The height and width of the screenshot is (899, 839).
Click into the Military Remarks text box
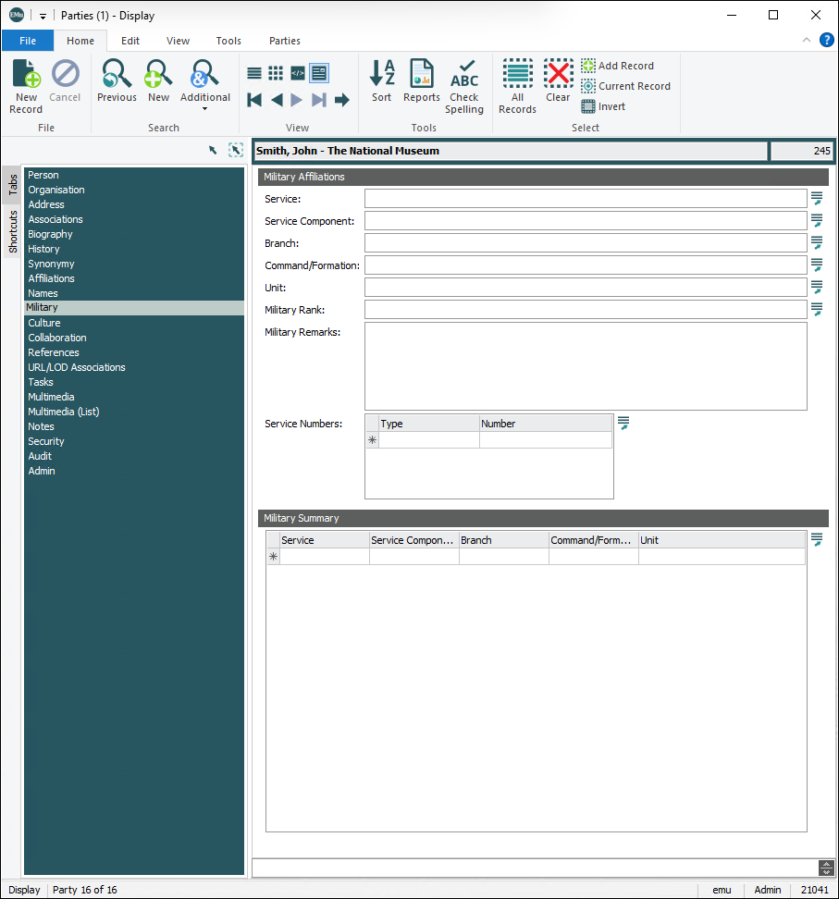coord(585,365)
